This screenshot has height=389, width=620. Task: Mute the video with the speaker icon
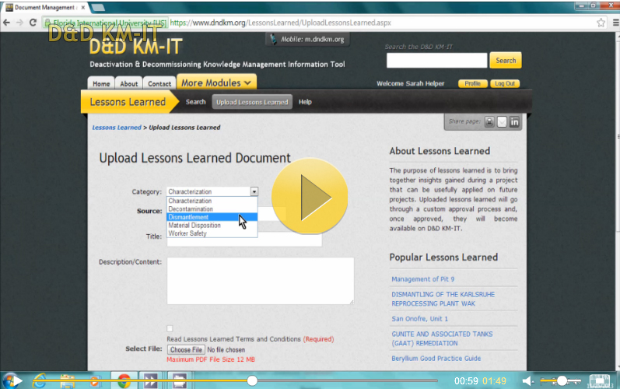[x=527, y=381]
